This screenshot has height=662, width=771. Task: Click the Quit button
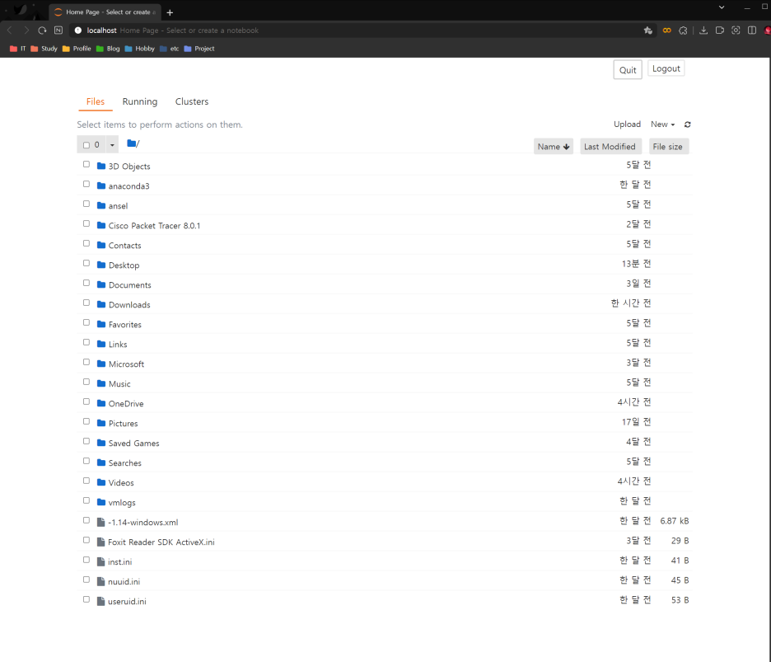pos(628,70)
